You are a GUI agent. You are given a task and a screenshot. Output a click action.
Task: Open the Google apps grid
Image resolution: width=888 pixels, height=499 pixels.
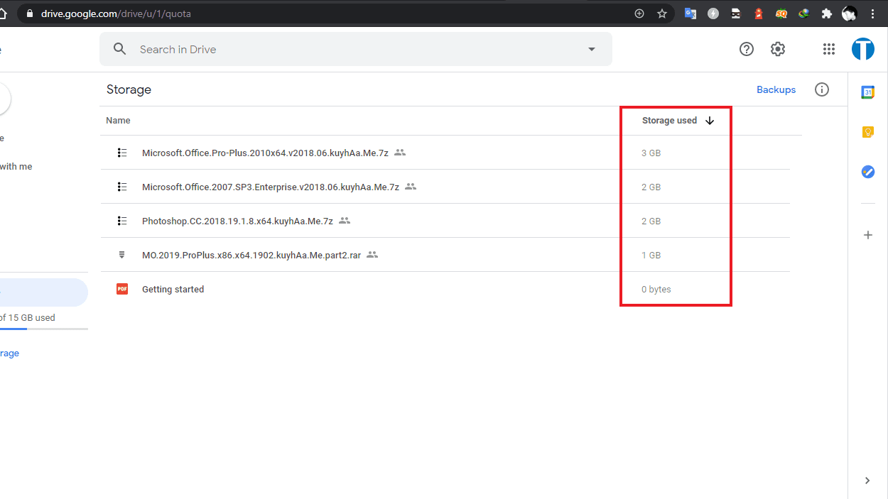[828, 49]
